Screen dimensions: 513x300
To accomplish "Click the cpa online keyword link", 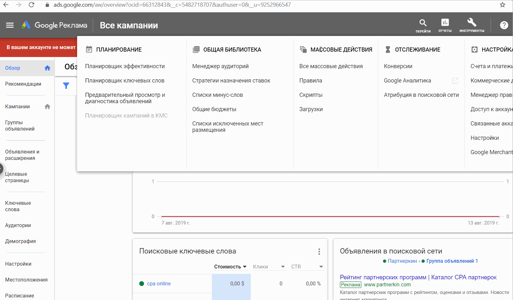I will coord(159,283).
